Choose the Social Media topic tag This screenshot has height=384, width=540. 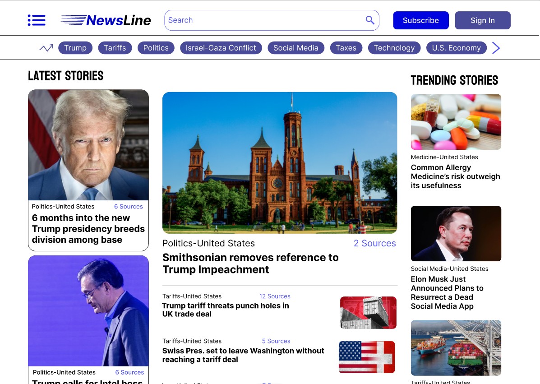pyautogui.click(x=295, y=48)
